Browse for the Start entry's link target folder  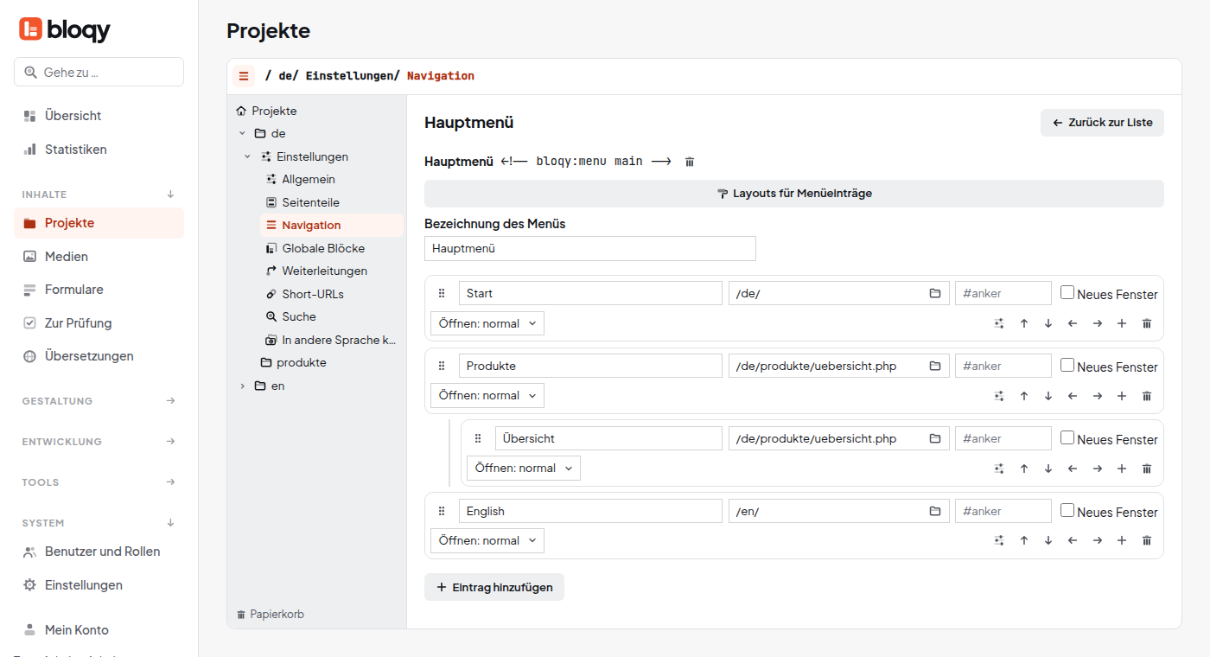(935, 293)
